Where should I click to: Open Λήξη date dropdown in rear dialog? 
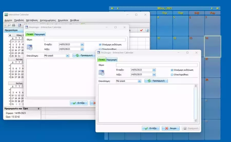pos(82,49)
